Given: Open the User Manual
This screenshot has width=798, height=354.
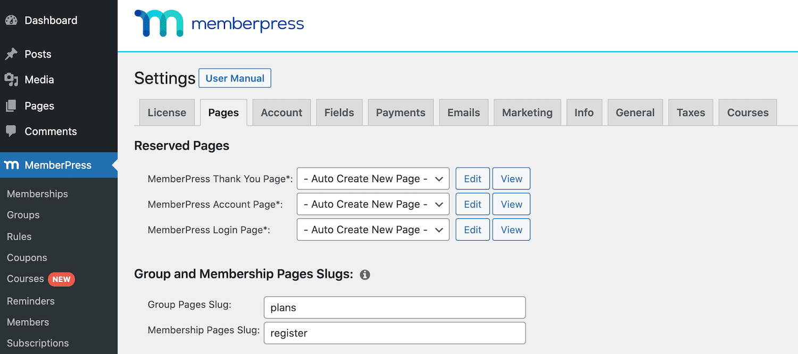Looking at the screenshot, I should (235, 78).
